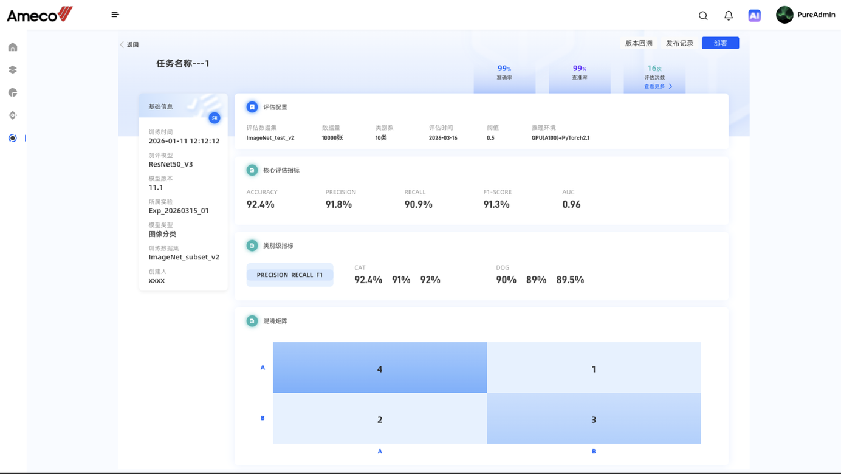This screenshot has height=474, width=841.
Task: Click AUC value 0.96
Action: pos(571,204)
